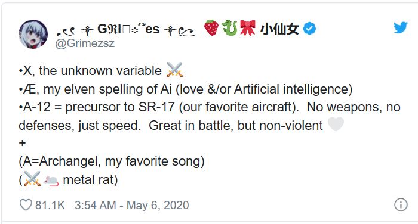Click the strawberry emoji in name
The image size is (418, 224).
tap(211, 27)
